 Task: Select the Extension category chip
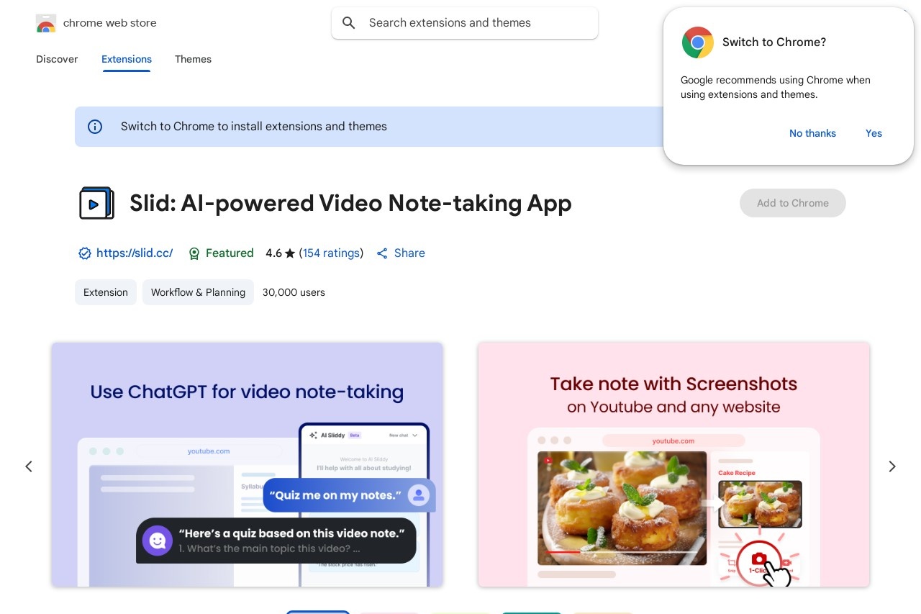(106, 292)
